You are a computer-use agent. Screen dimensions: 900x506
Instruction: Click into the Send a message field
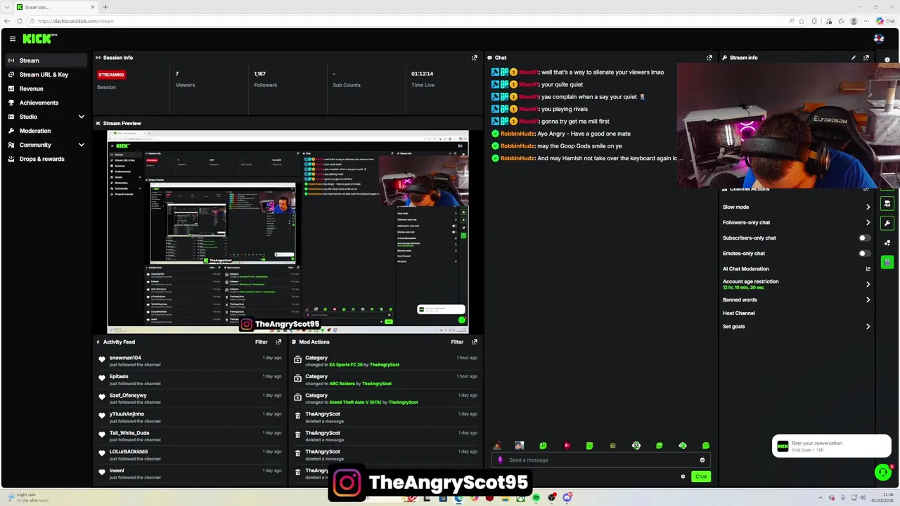(601, 460)
